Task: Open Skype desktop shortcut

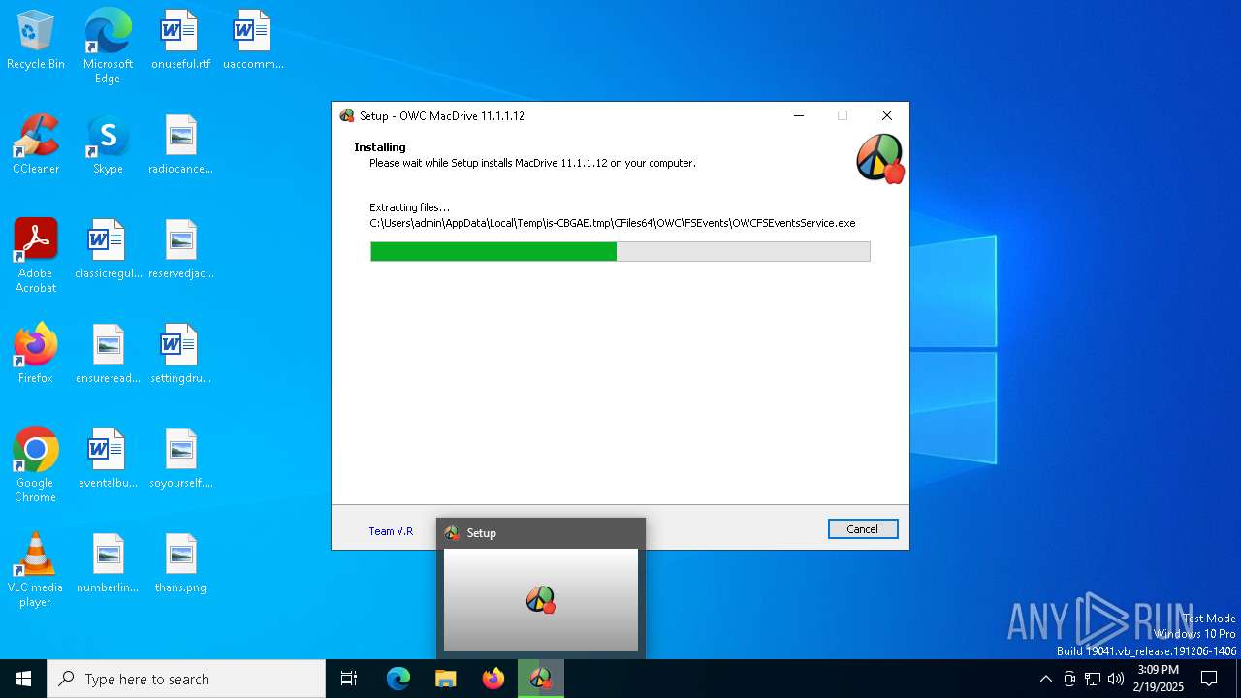Action: click(108, 144)
